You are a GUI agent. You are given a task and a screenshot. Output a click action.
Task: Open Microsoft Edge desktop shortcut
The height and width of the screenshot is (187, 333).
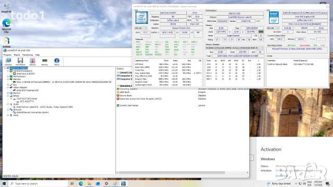[6, 25]
